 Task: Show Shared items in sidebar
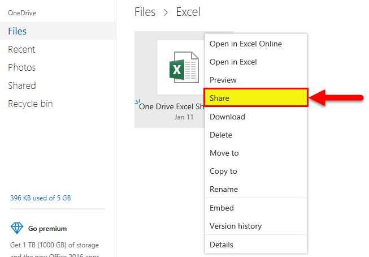click(x=21, y=85)
